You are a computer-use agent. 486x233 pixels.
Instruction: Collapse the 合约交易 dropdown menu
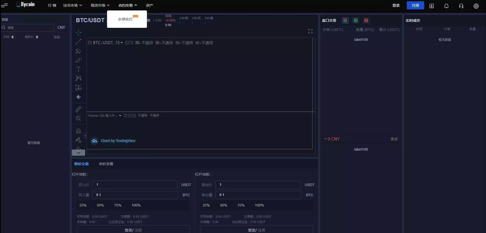pos(128,5)
